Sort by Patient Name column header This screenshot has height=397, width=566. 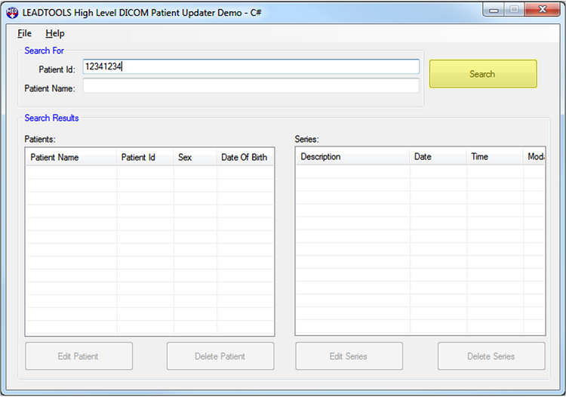tap(71, 157)
